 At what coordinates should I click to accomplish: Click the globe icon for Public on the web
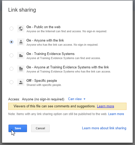[x=21, y=29]
